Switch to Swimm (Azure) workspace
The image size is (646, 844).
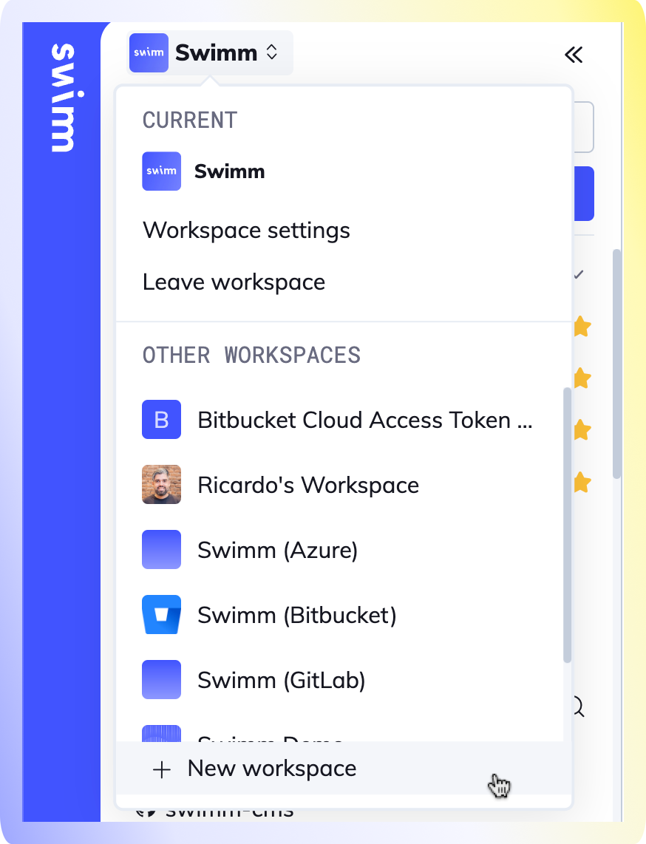point(339,550)
